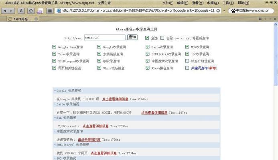Click the go icon at address bar end
Image resolution: width=278 pixels, height=160 pixels.
tap(218, 11)
